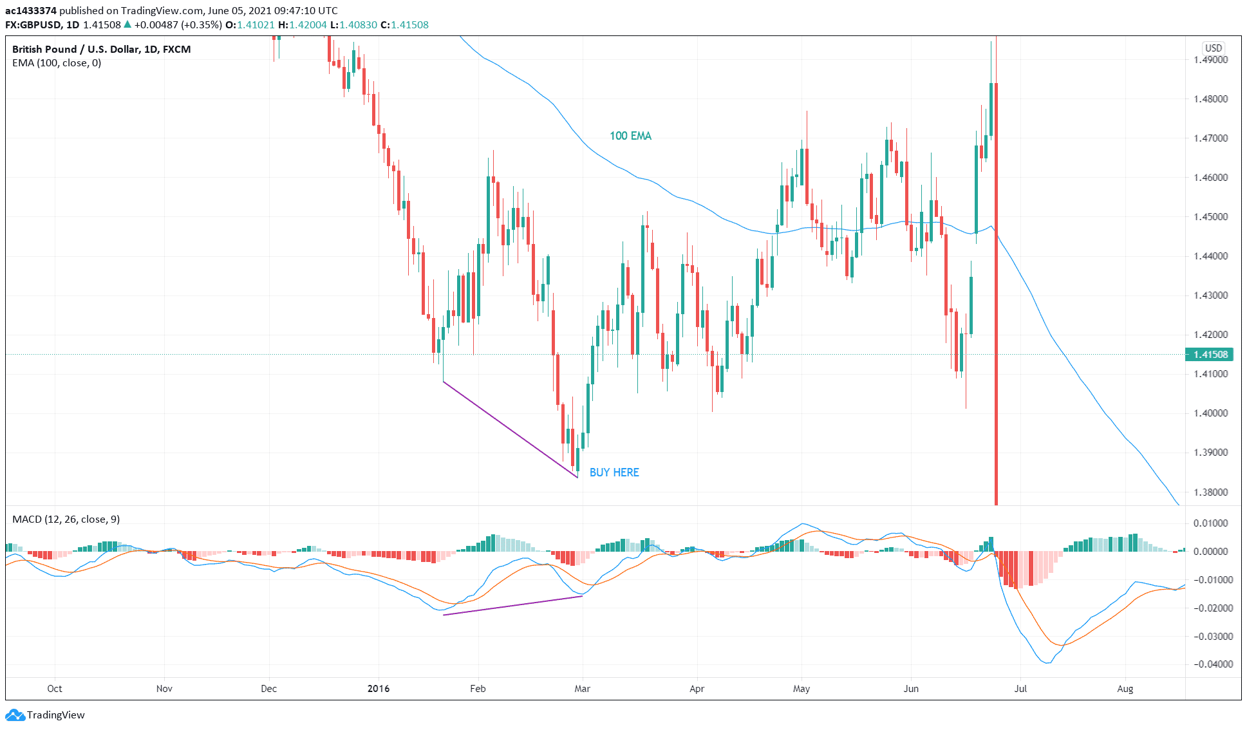The width and height of the screenshot is (1247, 730).
Task: Click the 2016 label on time axis
Action: pos(379,688)
